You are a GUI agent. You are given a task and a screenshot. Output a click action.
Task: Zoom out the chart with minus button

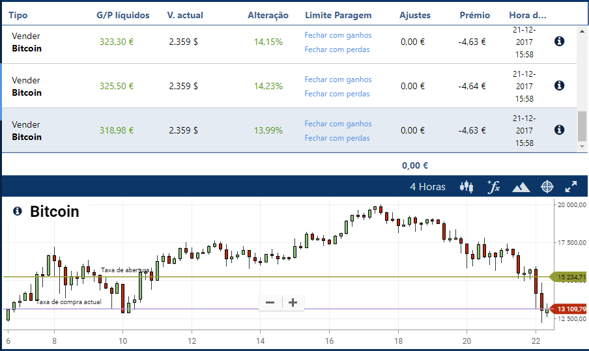point(270,302)
